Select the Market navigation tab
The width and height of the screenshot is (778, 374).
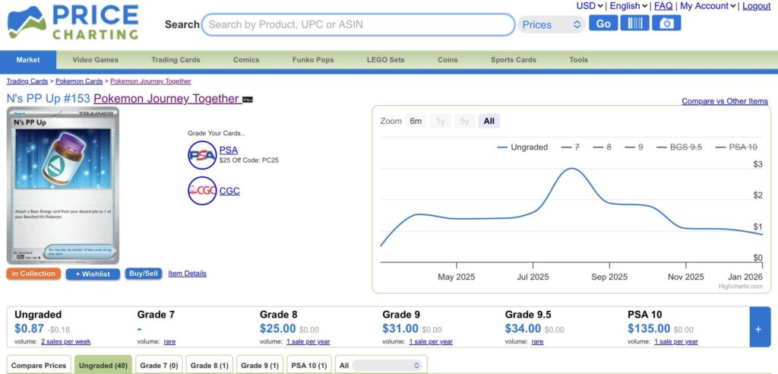click(28, 59)
